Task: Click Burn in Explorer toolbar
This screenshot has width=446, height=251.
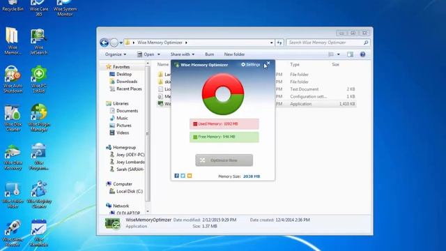Action: coord(210,54)
